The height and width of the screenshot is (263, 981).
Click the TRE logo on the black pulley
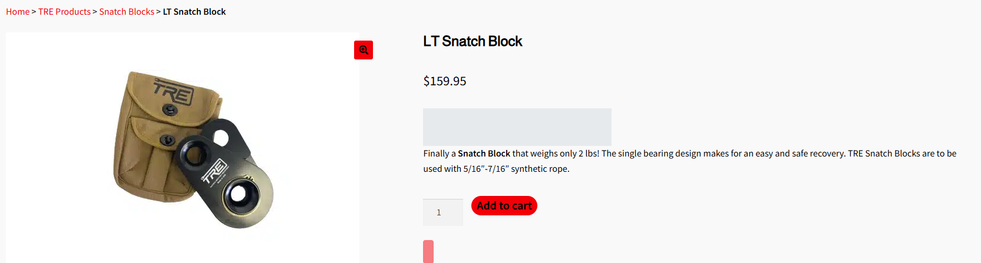coord(215,172)
